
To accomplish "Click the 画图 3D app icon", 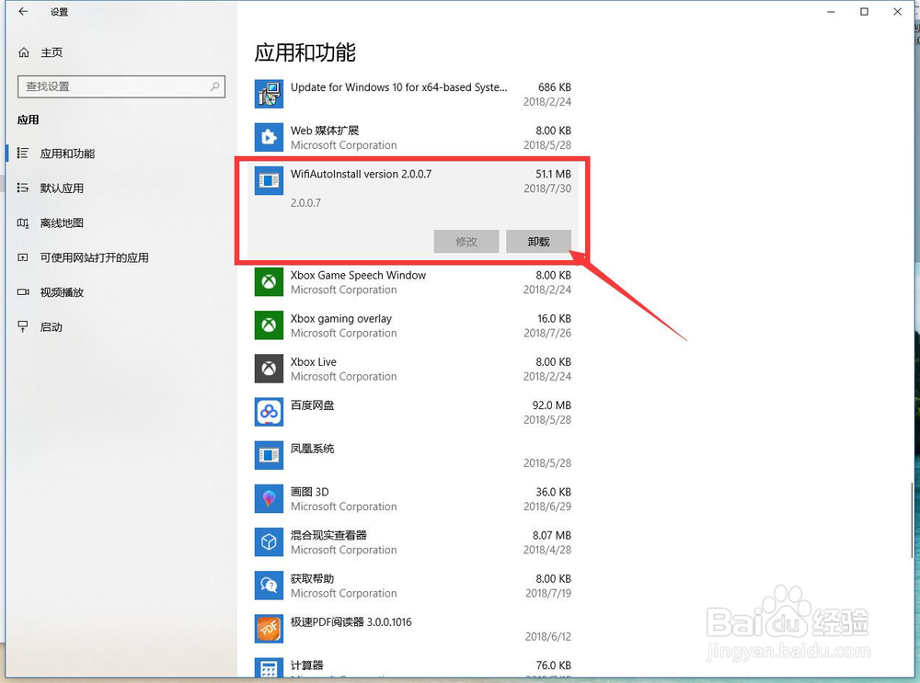I will [x=269, y=499].
